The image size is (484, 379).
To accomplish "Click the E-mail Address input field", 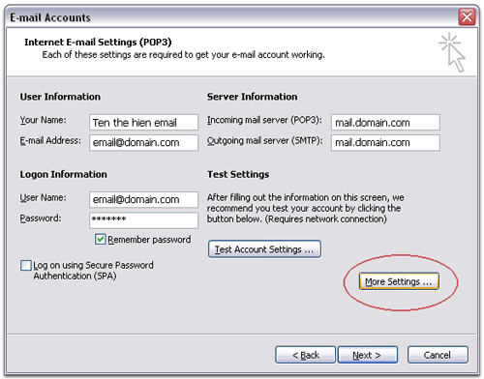I will pyautogui.click(x=143, y=142).
